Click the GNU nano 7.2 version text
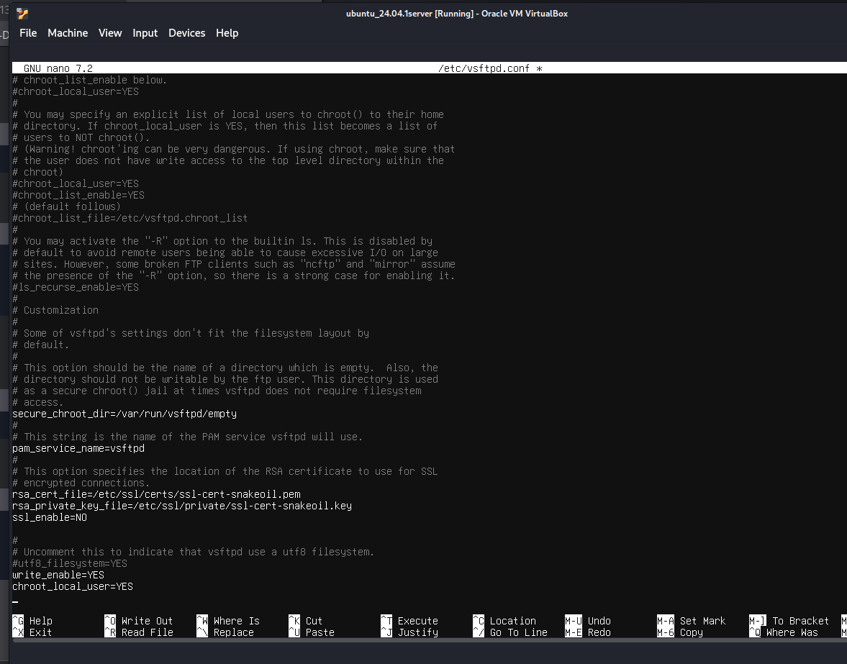The image size is (847, 664). tap(58, 68)
